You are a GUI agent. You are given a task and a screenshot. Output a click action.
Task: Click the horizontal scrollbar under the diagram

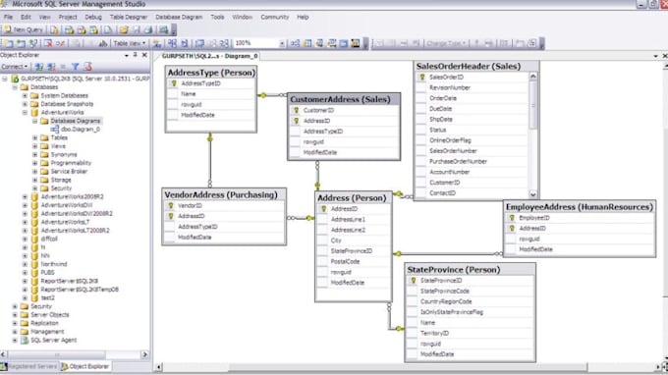tap(408, 367)
